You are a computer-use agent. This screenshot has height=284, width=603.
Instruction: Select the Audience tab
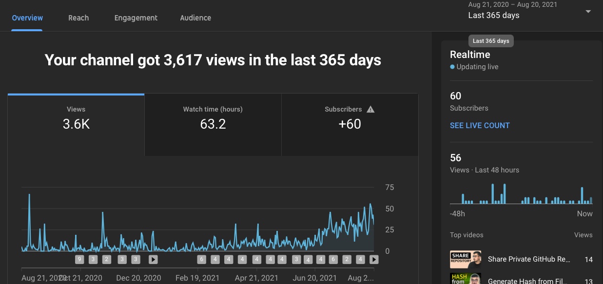point(195,18)
